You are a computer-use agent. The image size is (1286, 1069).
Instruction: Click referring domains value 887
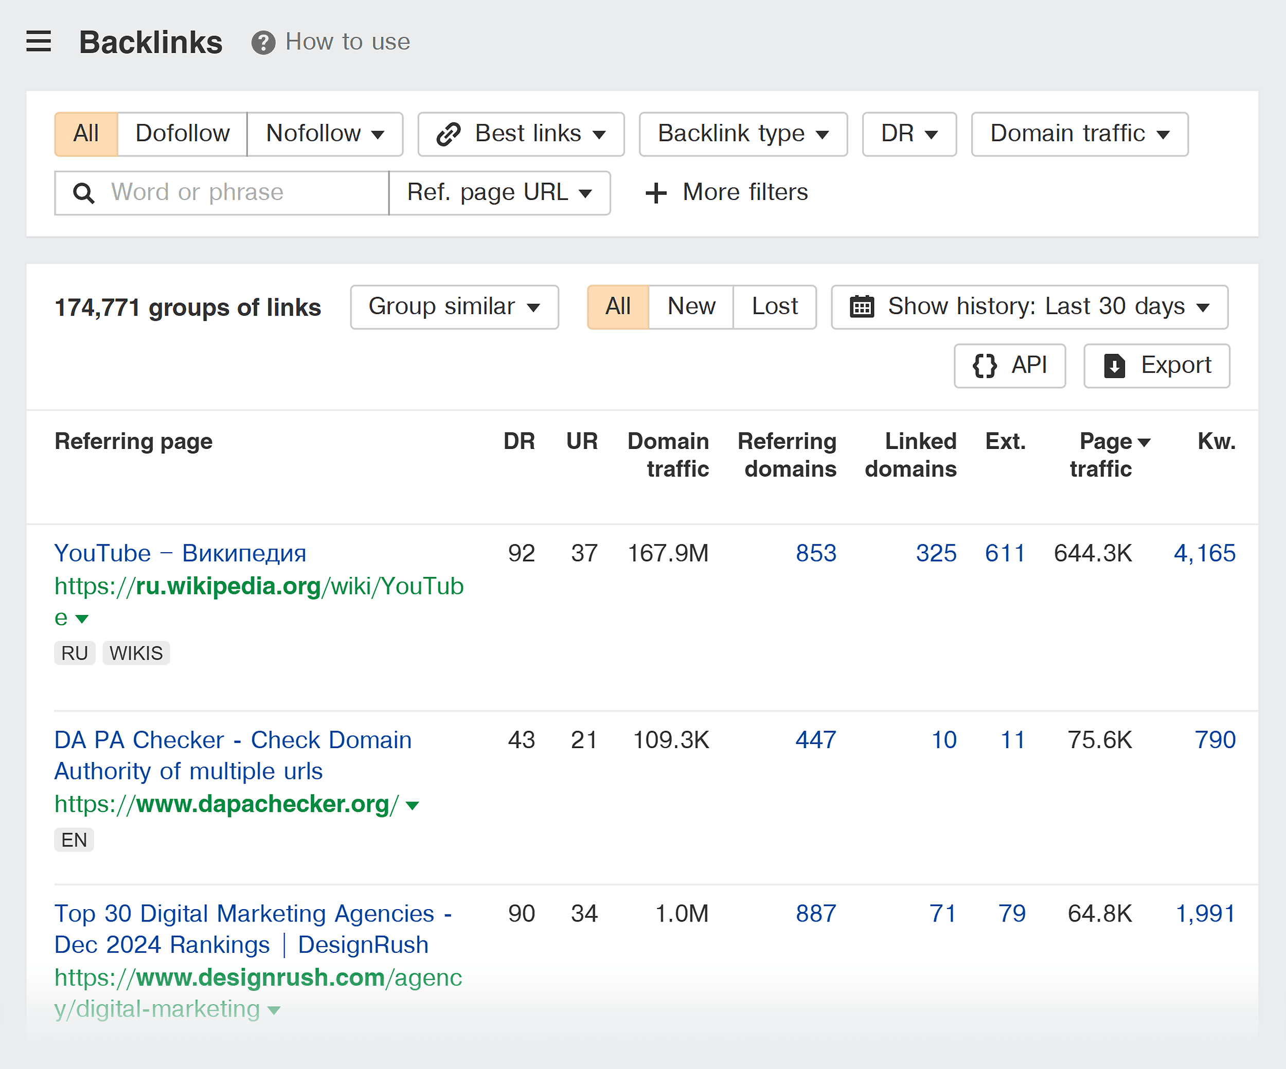tap(816, 914)
